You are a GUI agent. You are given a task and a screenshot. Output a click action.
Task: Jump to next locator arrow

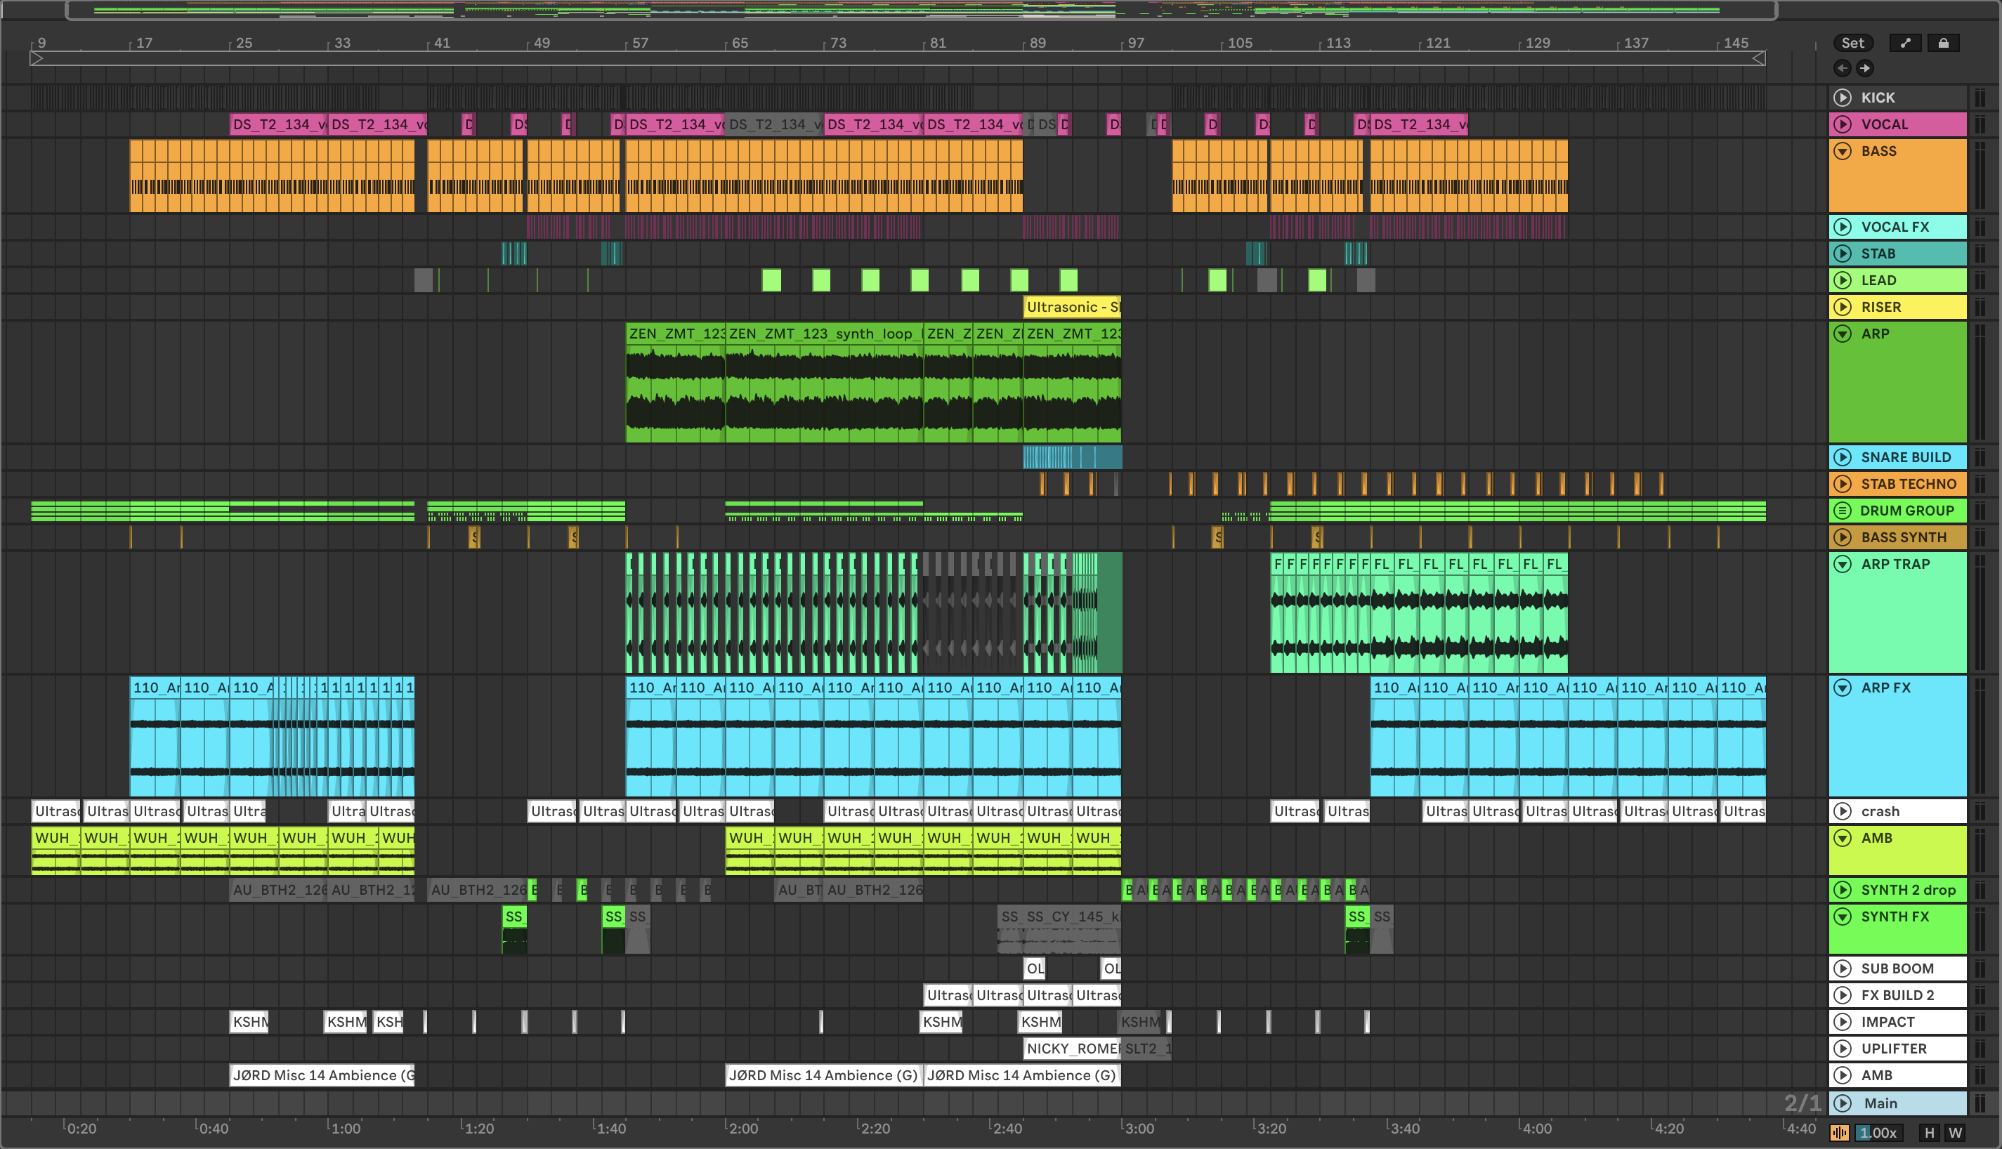[1865, 68]
